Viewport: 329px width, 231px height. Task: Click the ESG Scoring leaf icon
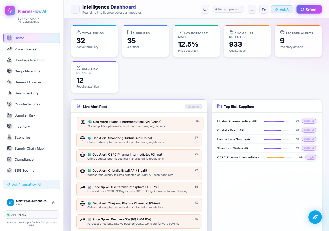pos(9,170)
